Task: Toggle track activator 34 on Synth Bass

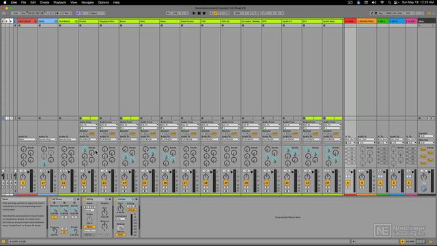Action: click(x=328, y=182)
